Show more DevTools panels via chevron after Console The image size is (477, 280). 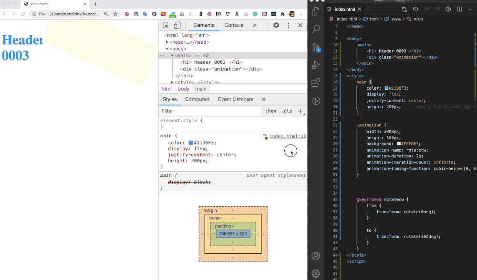tap(254, 25)
